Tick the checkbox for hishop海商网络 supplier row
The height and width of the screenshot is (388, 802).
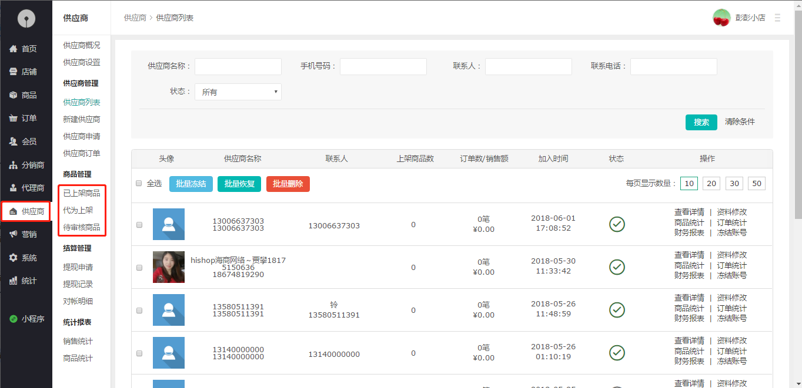click(x=139, y=268)
